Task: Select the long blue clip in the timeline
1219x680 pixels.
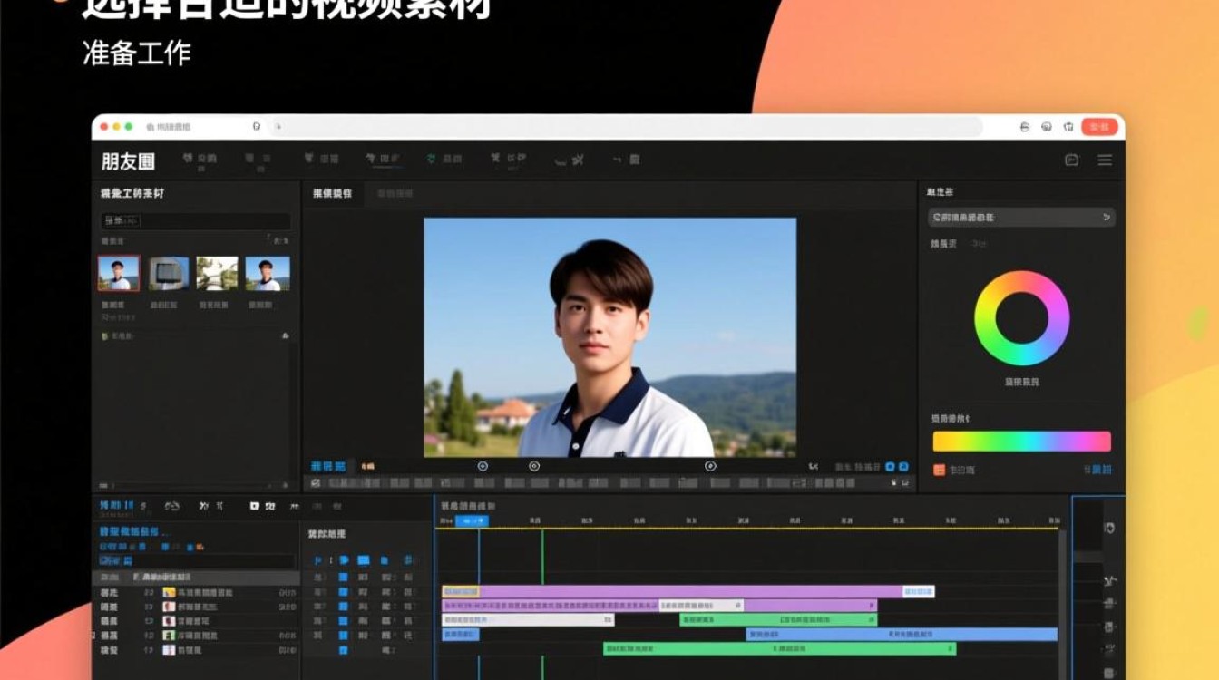Action: (x=902, y=635)
